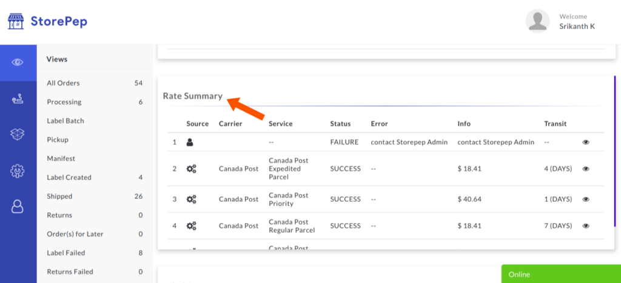The width and height of the screenshot is (621, 283).
Task: Click the Canada Post Priority service text
Action: (x=288, y=199)
